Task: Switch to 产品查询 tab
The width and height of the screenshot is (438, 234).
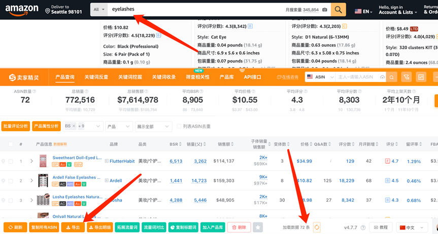Action: 65,77
